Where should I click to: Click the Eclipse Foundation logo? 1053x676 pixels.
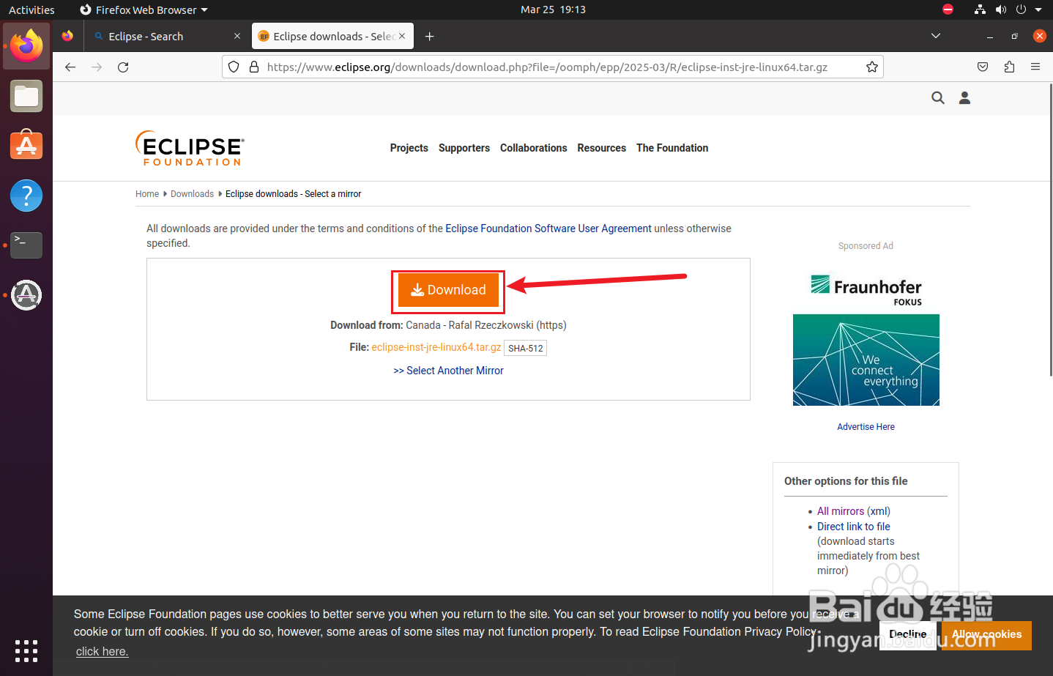[x=190, y=148]
